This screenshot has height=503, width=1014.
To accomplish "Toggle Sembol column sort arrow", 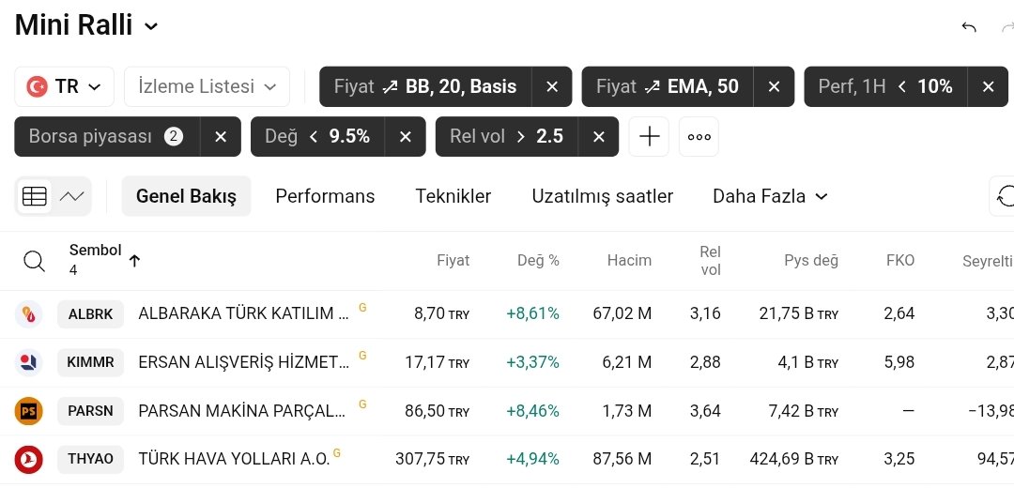I will (134, 261).
